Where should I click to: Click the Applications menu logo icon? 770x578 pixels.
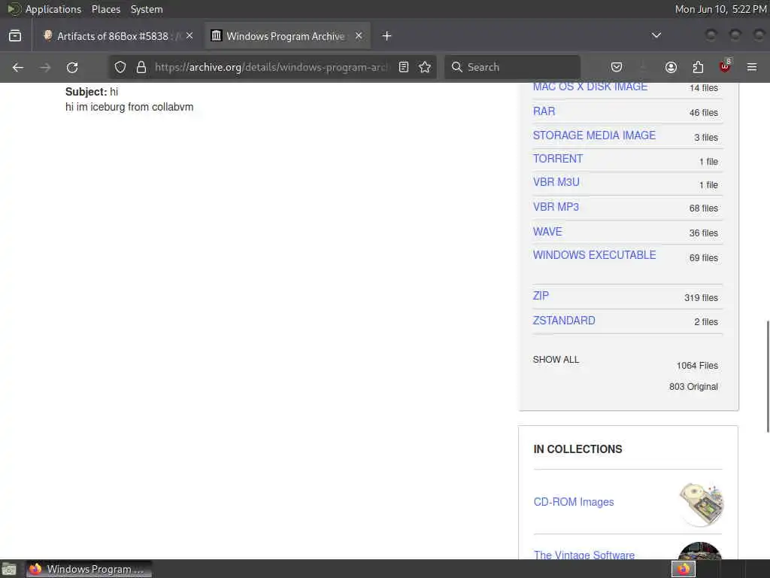pyautogui.click(x=14, y=9)
